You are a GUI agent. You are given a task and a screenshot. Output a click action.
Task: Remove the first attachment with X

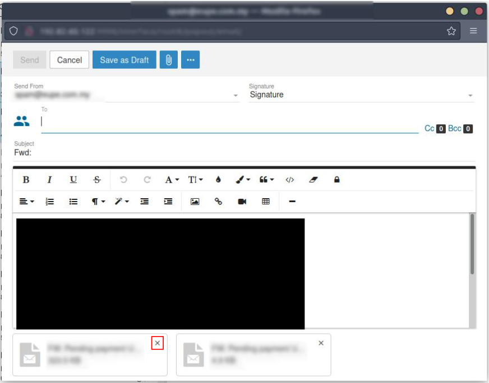(158, 343)
